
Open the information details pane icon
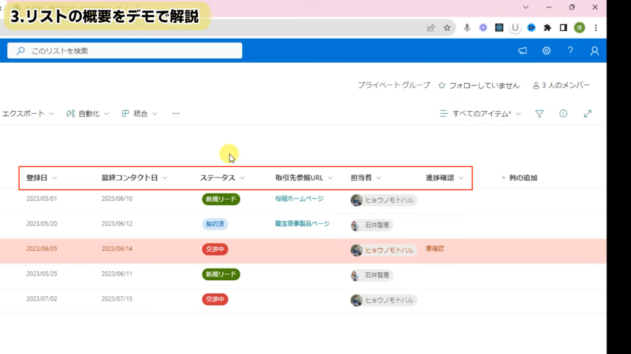(x=563, y=114)
